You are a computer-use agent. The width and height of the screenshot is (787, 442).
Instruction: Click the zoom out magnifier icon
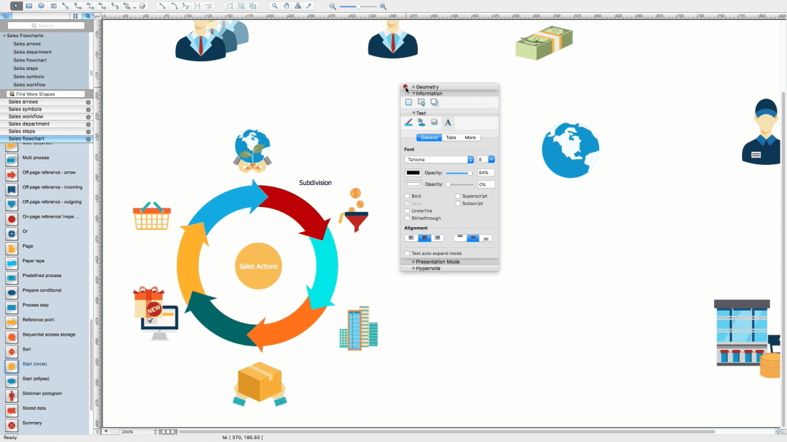coord(333,6)
